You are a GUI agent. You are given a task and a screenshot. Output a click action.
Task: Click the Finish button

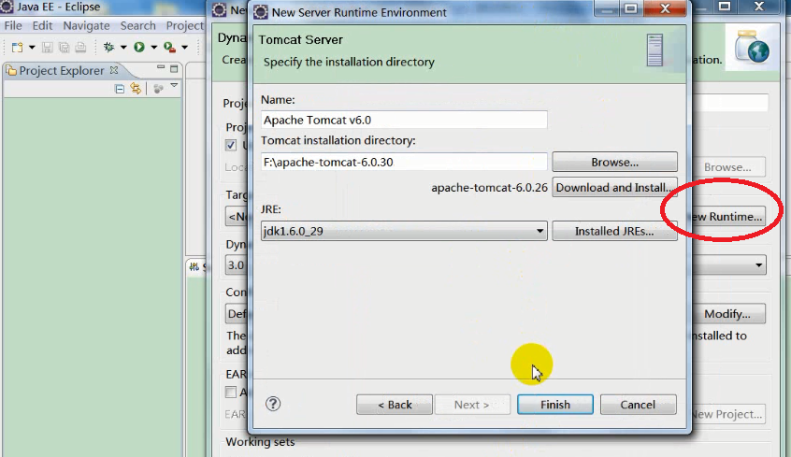[554, 405]
